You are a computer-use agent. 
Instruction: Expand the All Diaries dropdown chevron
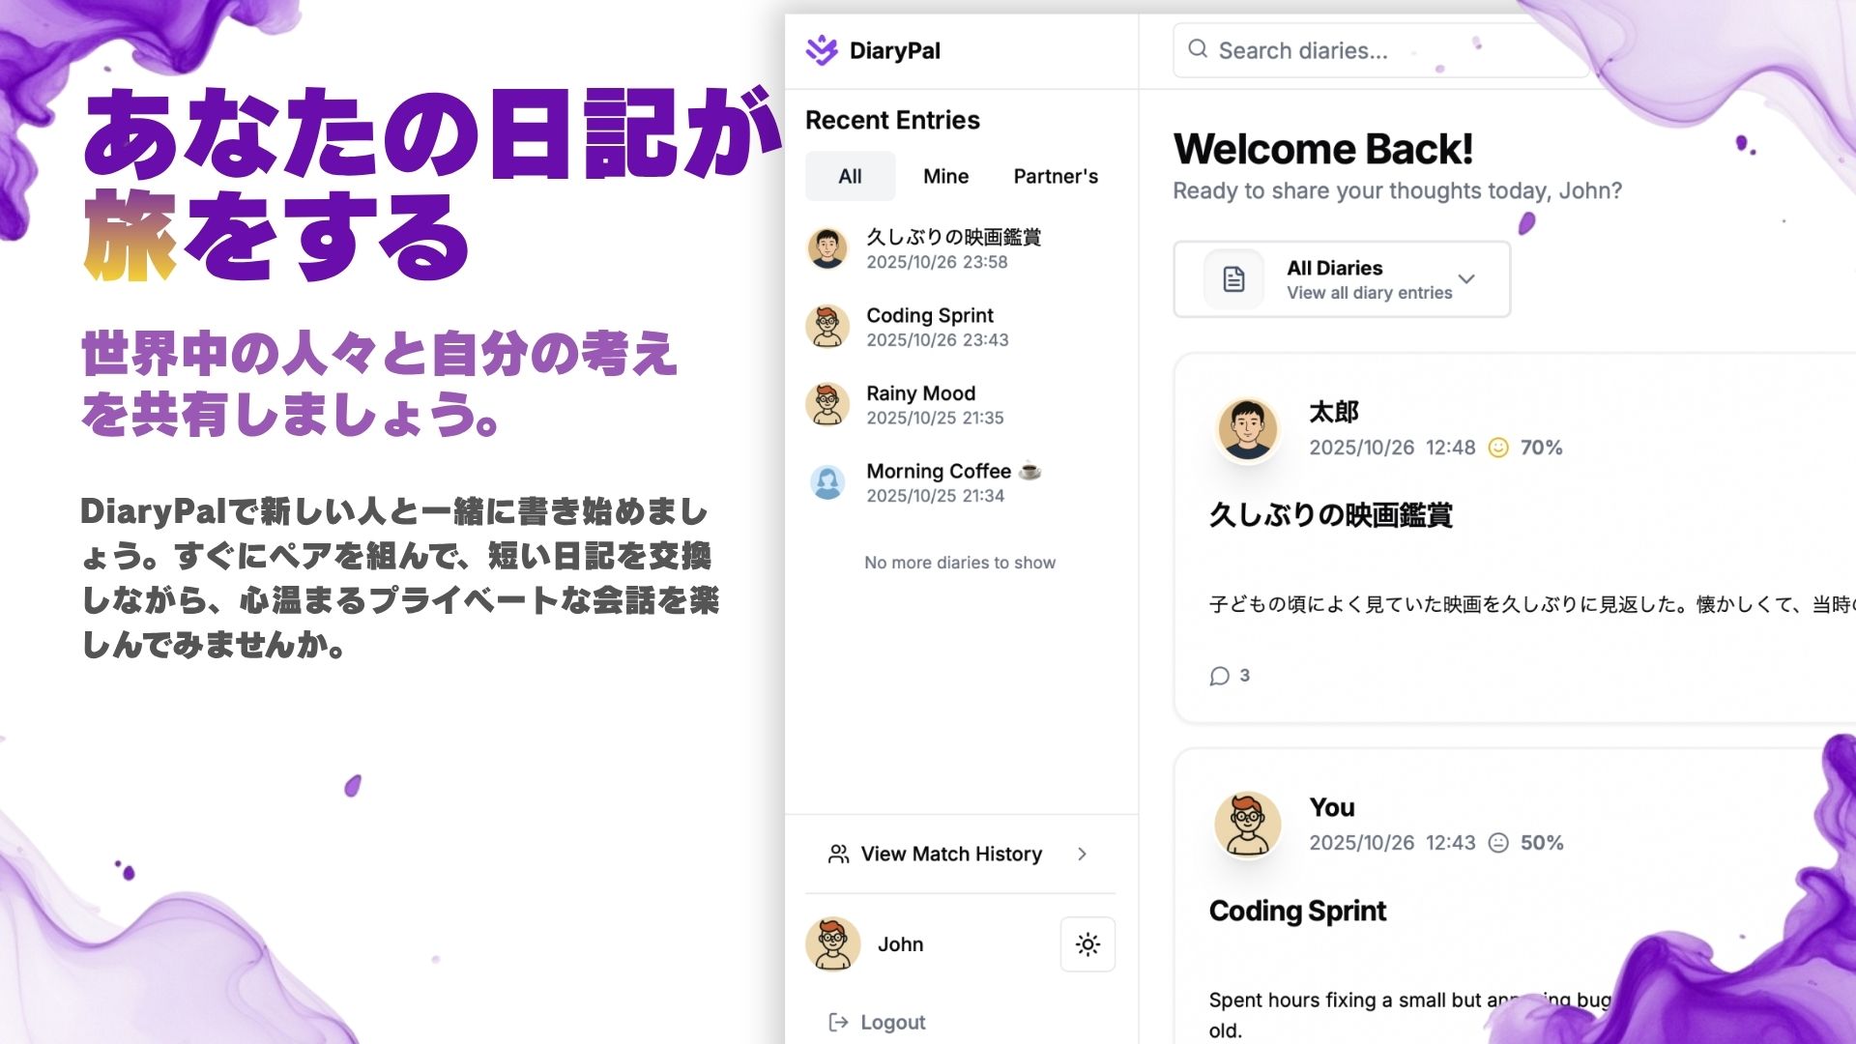click(x=1466, y=278)
